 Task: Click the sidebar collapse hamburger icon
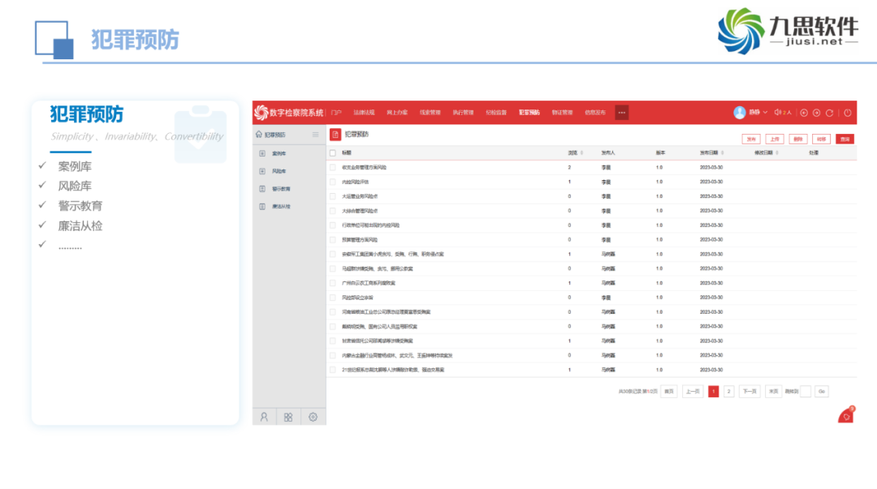(x=315, y=135)
